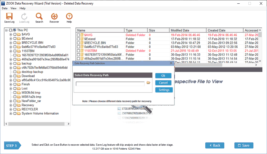Screen dimensions: 267x154
Task: Open the Search tool
Action: click(39, 18)
